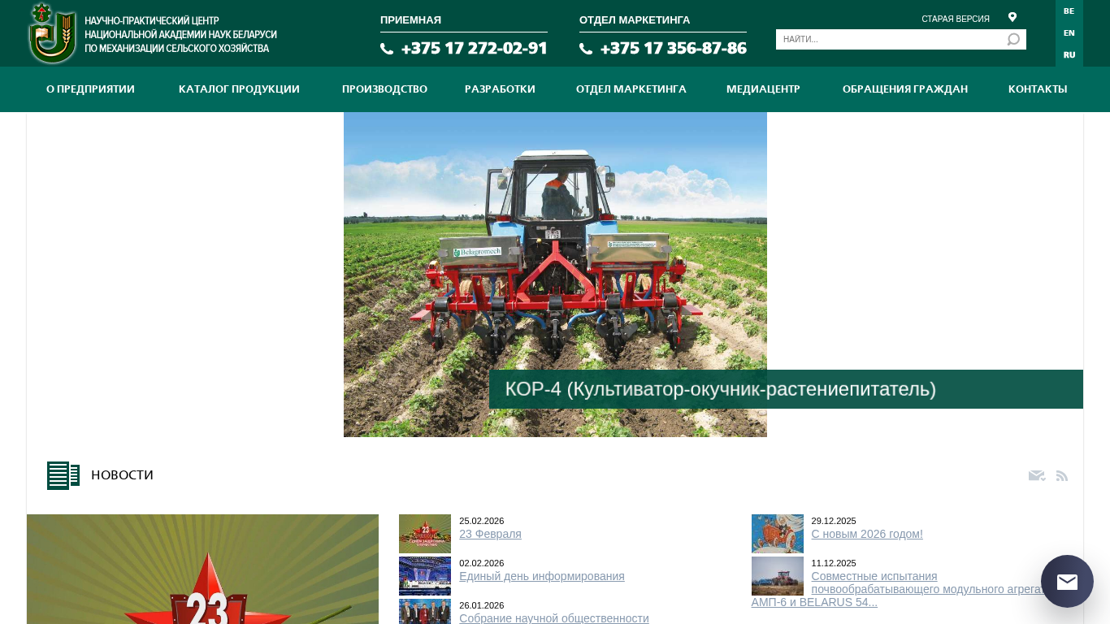Image resolution: width=1110 pixels, height=624 pixels.
Task: Click the date 02.02.2026
Action: point(482,563)
